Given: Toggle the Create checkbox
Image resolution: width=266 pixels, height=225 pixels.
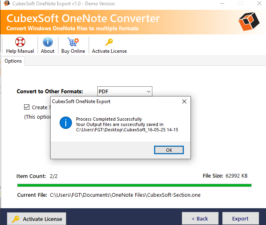Looking at the screenshot, I should click(27, 107).
